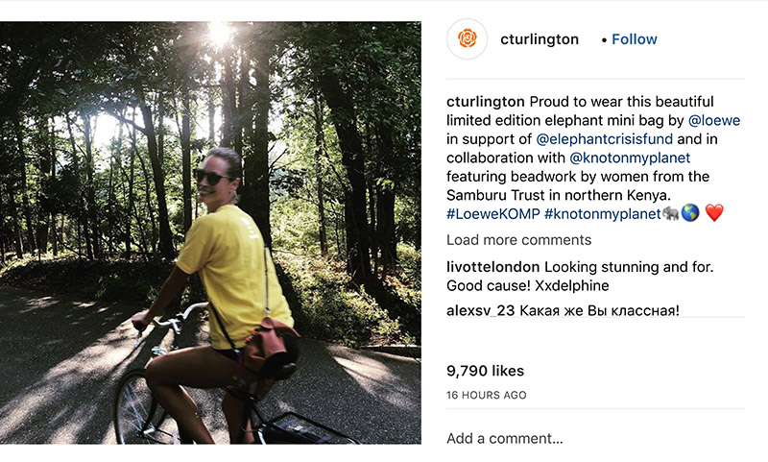768x462 pixels.
Task: Click the photo of the woman on a bicycle
Action: pos(210,232)
